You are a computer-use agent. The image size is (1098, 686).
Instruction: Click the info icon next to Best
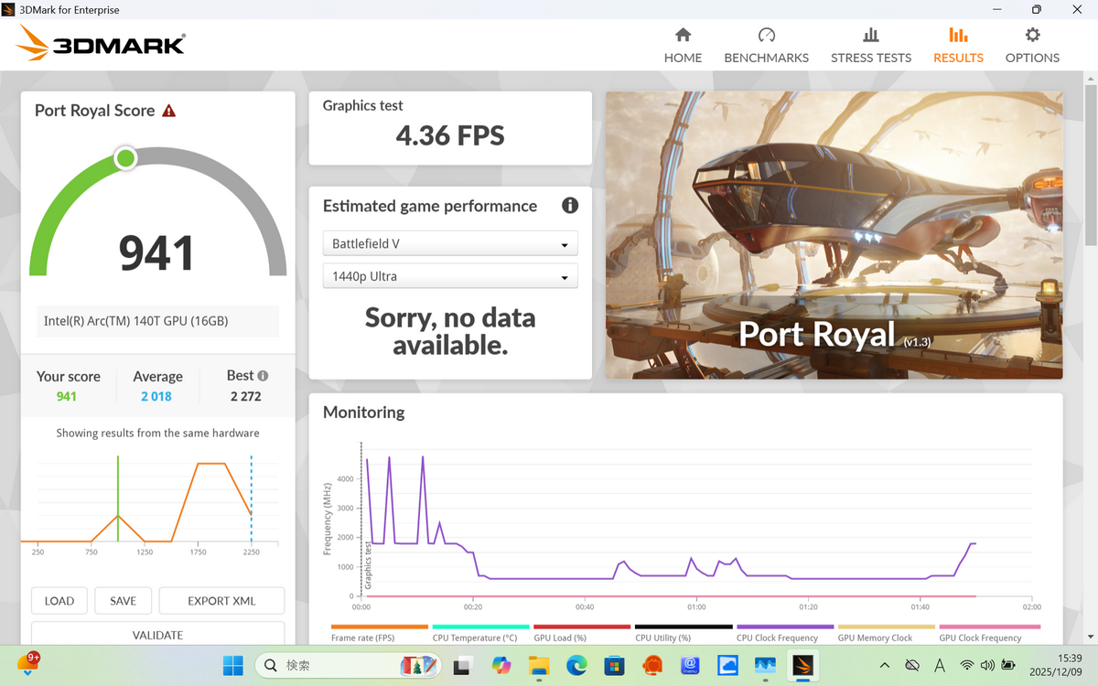click(264, 376)
